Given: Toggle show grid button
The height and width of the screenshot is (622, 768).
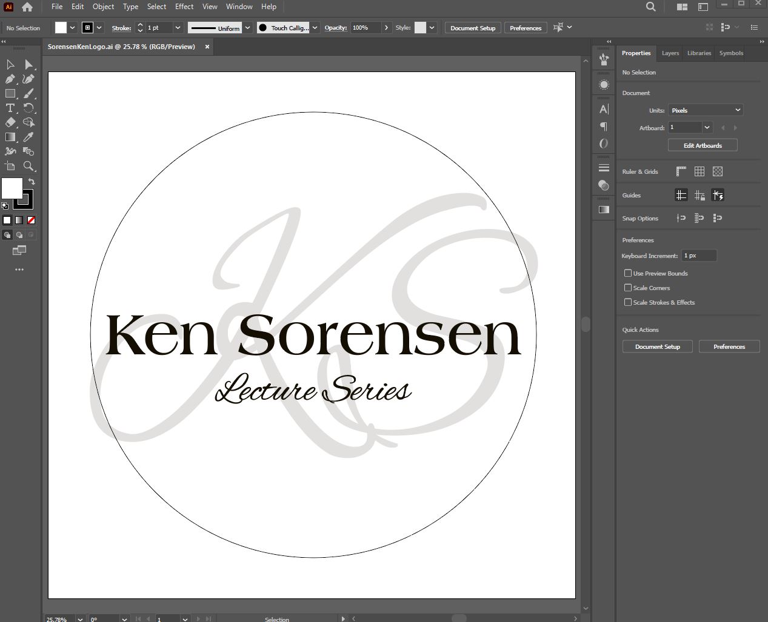Looking at the screenshot, I should point(700,171).
